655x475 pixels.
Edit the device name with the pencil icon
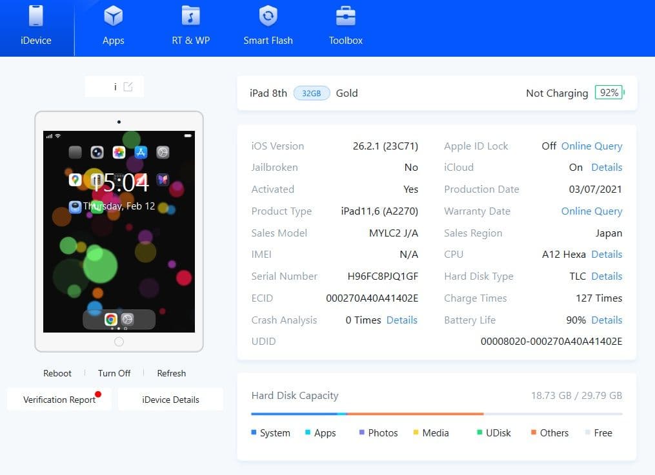click(x=127, y=86)
